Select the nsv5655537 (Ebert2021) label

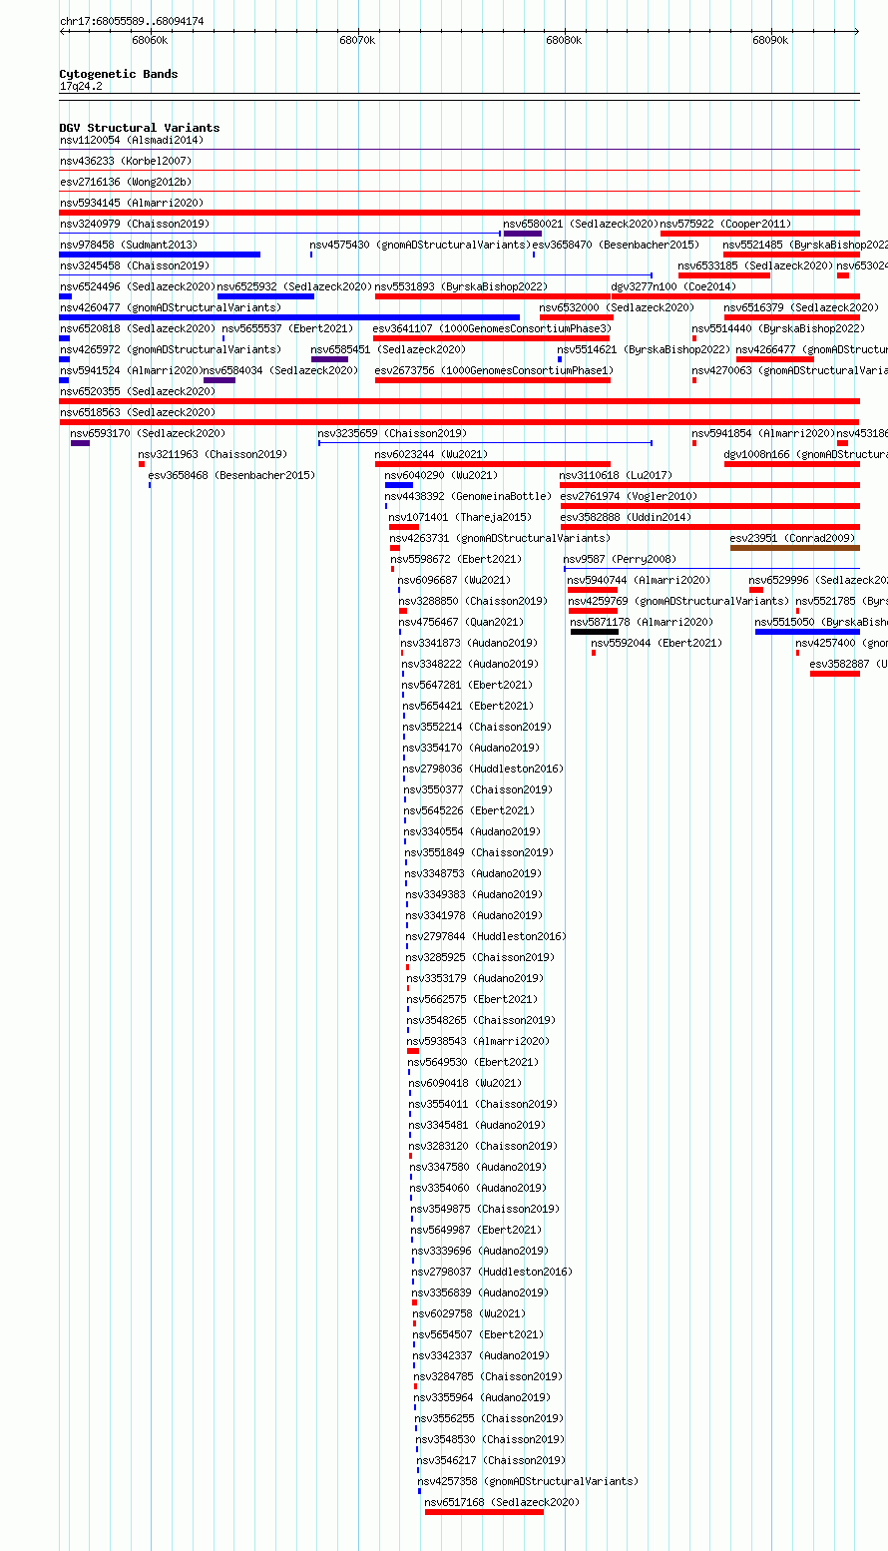click(x=287, y=328)
